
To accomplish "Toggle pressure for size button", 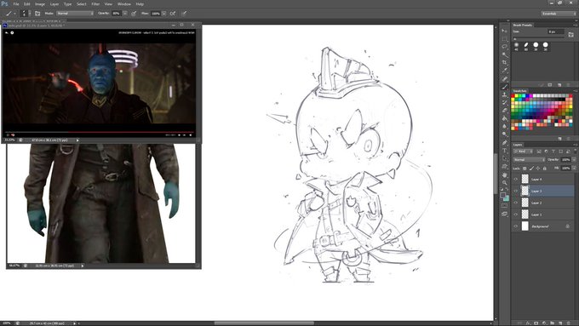I will [x=184, y=14].
